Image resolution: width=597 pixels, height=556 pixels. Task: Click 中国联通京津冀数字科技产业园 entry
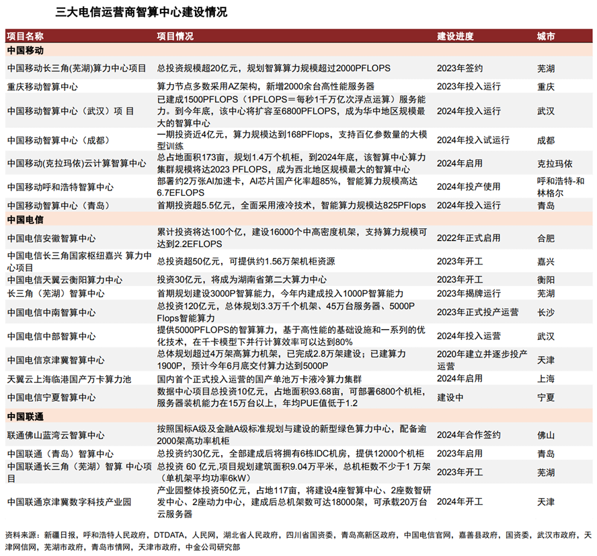[69, 502]
